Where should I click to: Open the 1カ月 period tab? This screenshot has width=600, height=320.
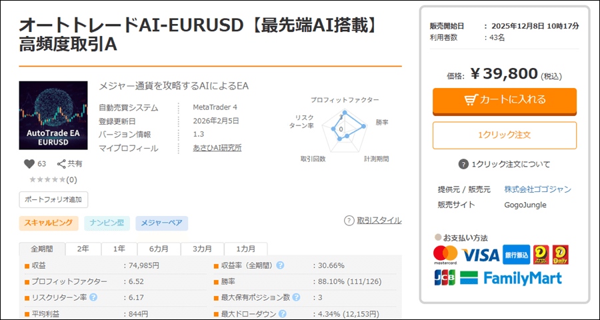[x=245, y=249]
